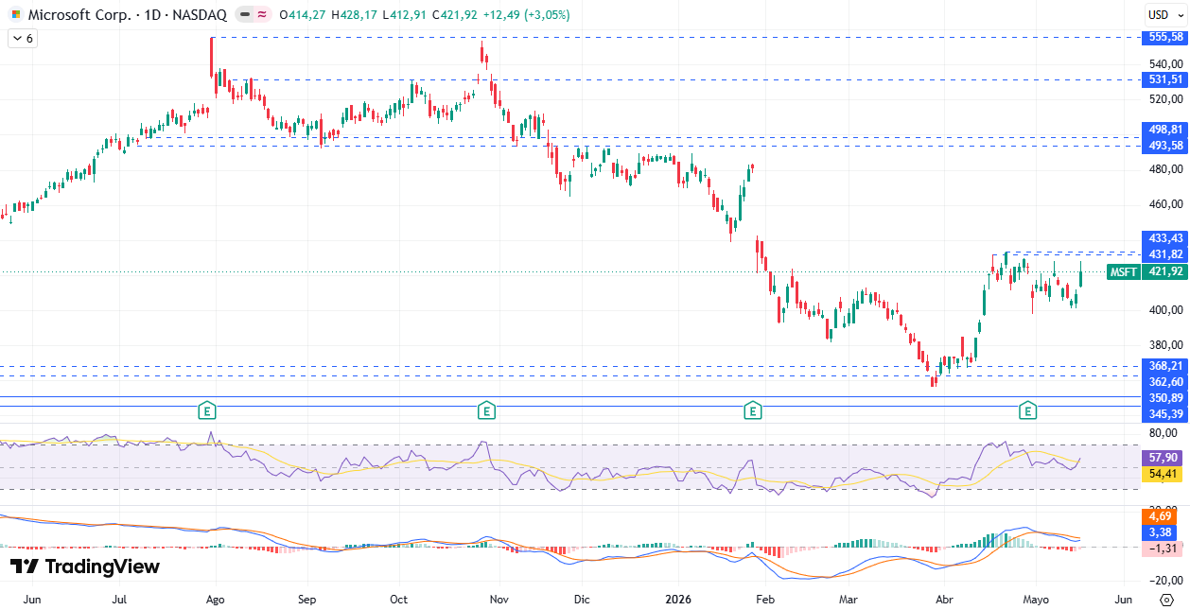Select the 555,58 price level label
Viewport: 1190px width, 610px height.
pos(1165,37)
